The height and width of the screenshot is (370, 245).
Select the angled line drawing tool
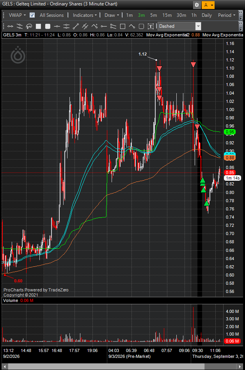132,26
